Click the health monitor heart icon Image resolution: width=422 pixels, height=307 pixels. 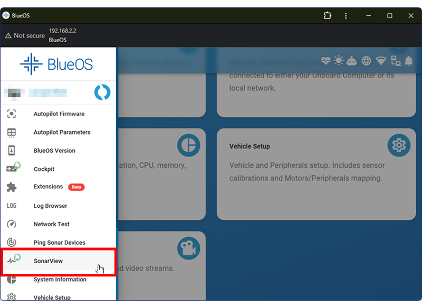pyautogui.click(x=325, y=61)
